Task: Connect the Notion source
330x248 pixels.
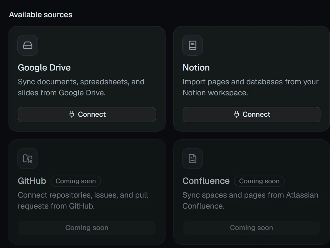Action: [252, 114]
